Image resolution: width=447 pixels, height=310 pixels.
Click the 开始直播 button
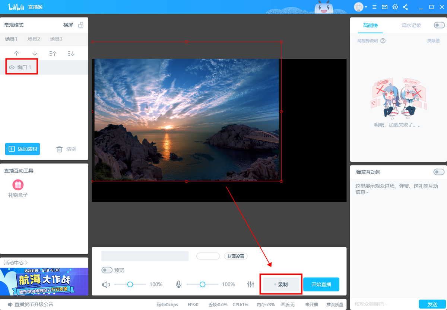coord(321,284)
